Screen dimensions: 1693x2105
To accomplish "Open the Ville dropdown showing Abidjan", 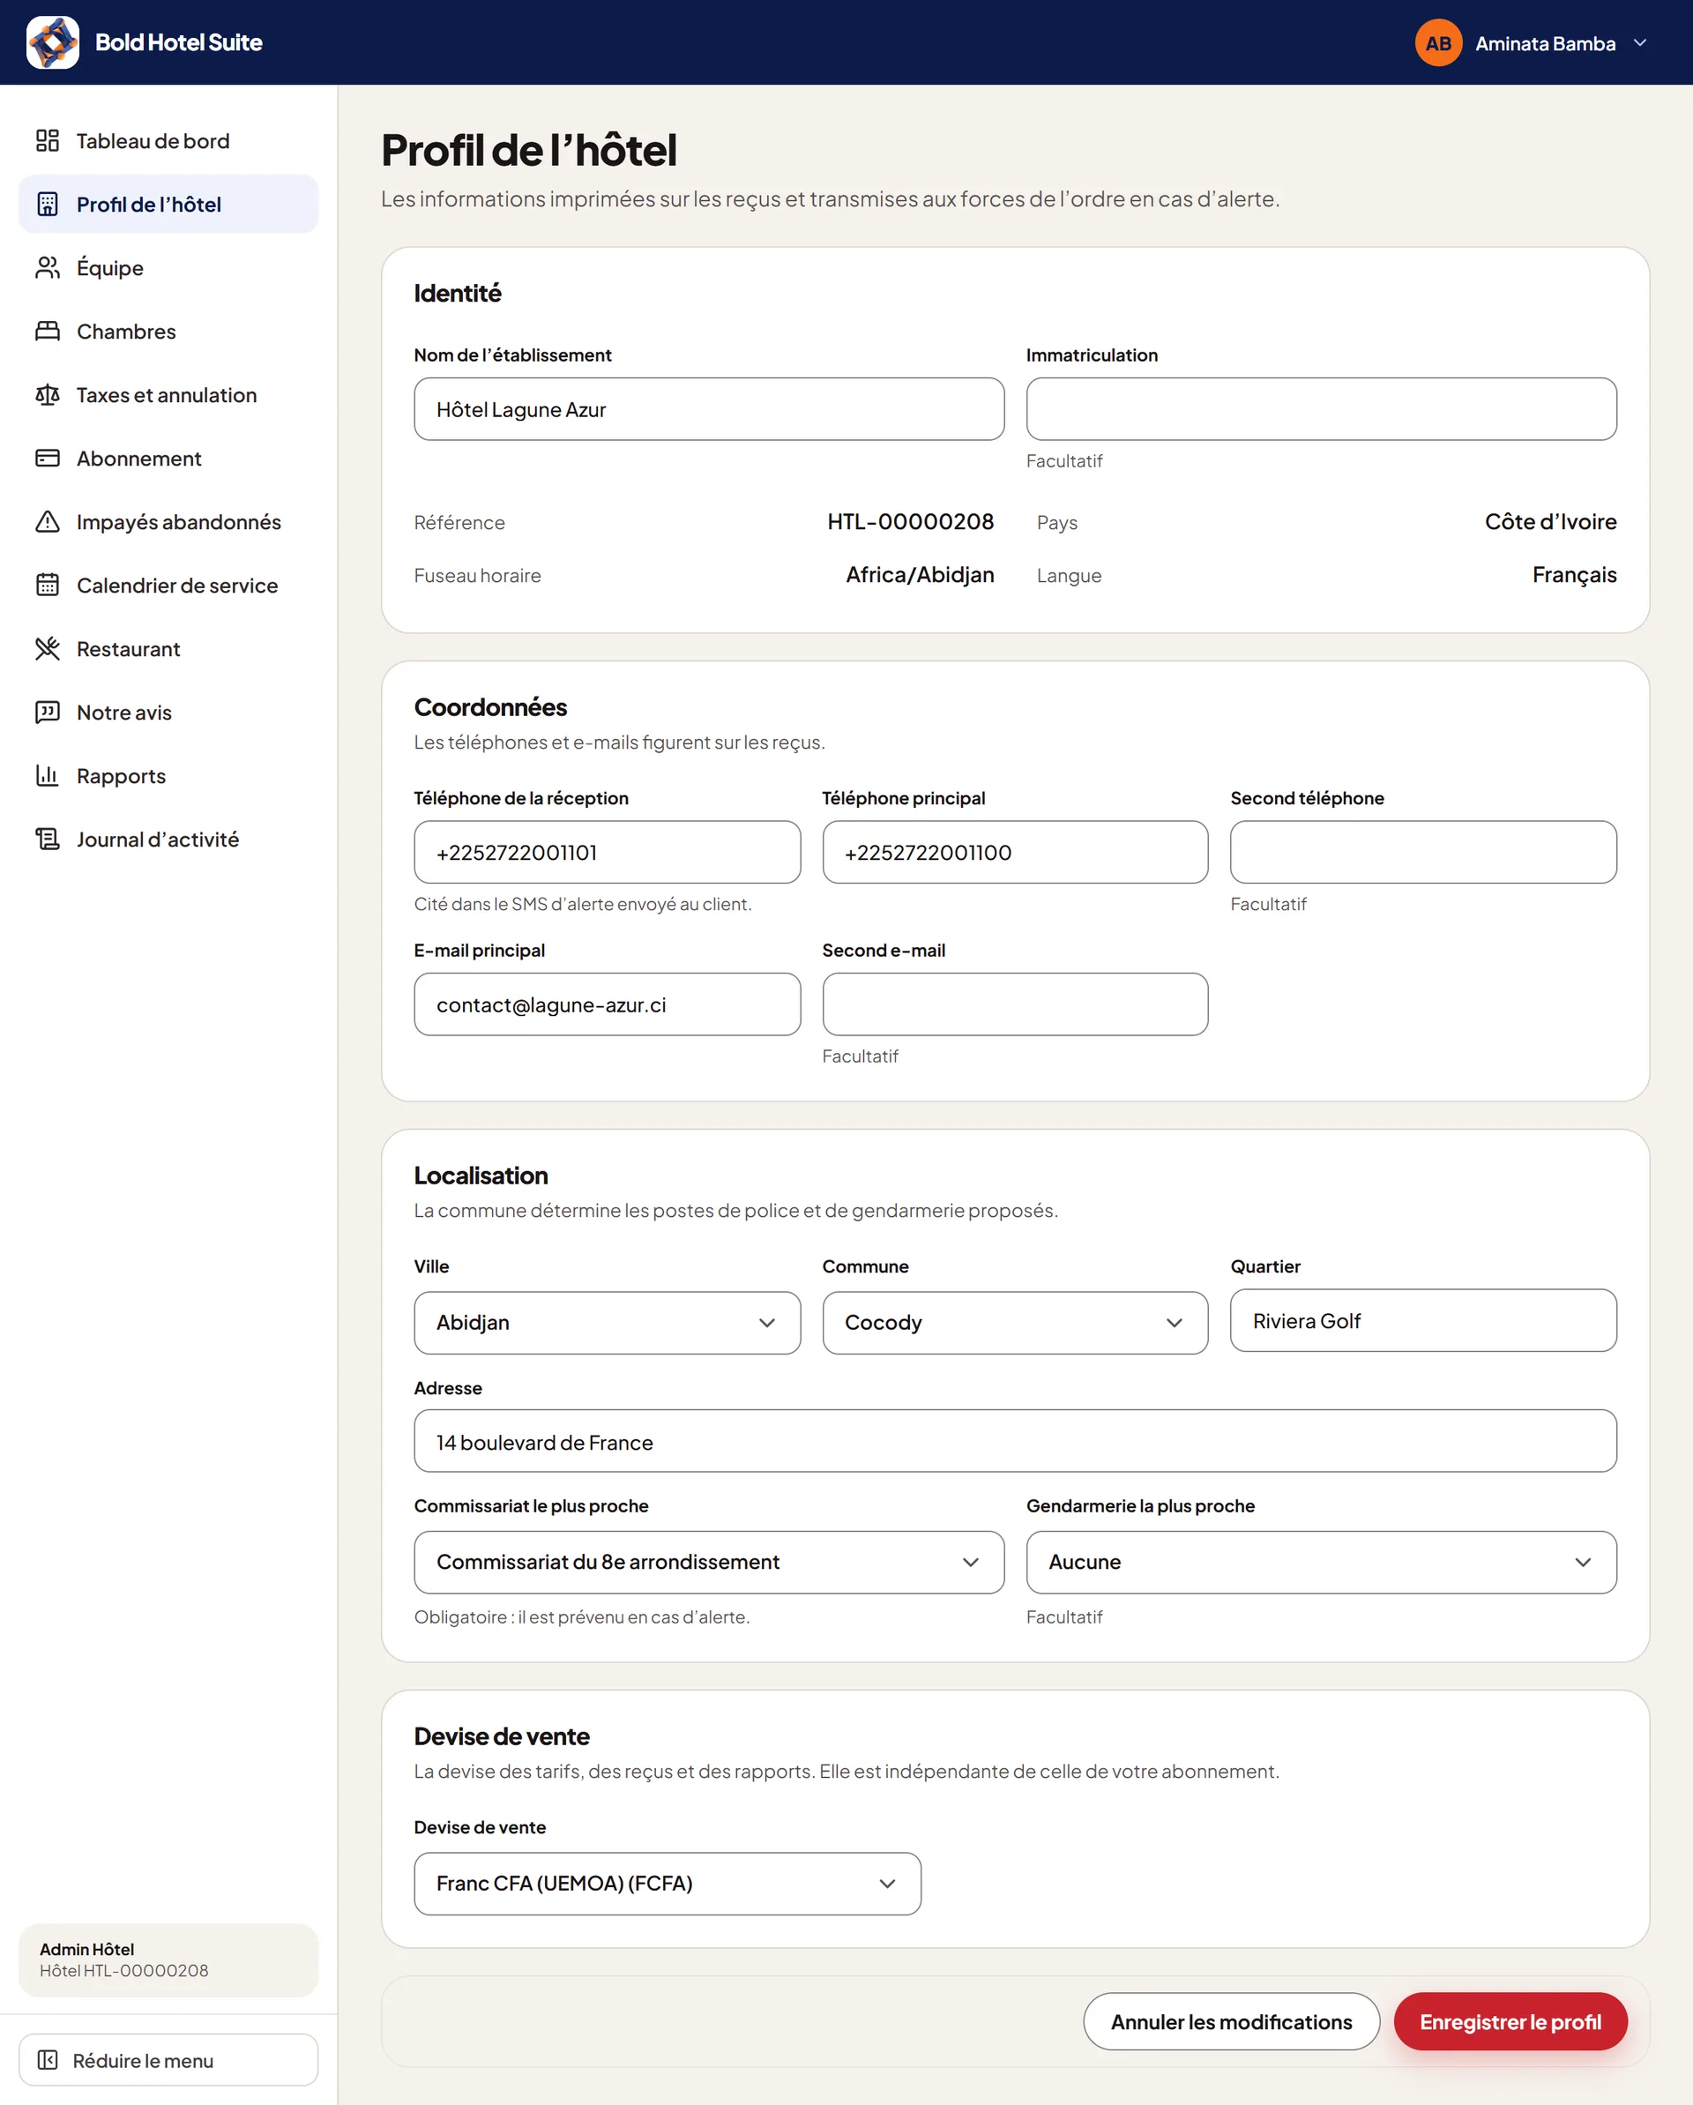I will click(x=608, y=1323).
